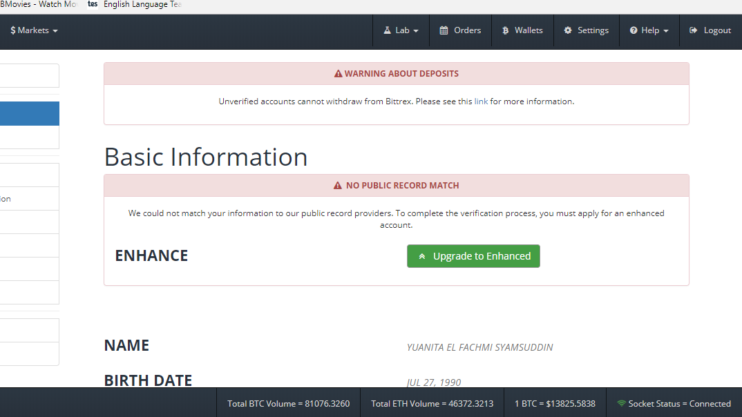Click the tes favicon on the browser tab

[x=93, y=4]
